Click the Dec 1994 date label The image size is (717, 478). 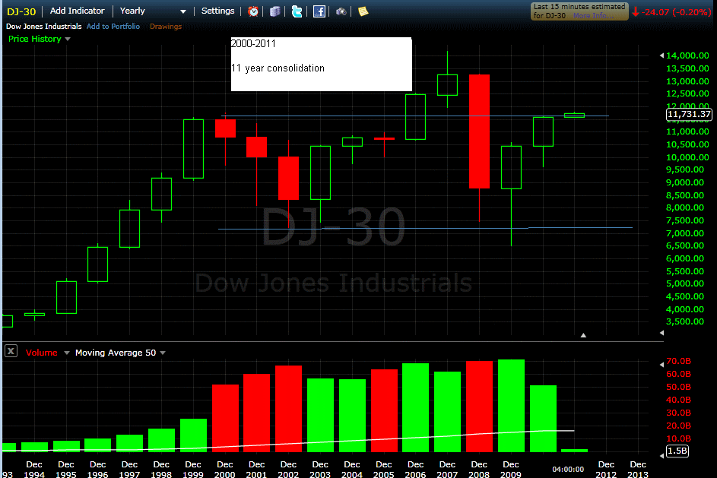(34, 470)
